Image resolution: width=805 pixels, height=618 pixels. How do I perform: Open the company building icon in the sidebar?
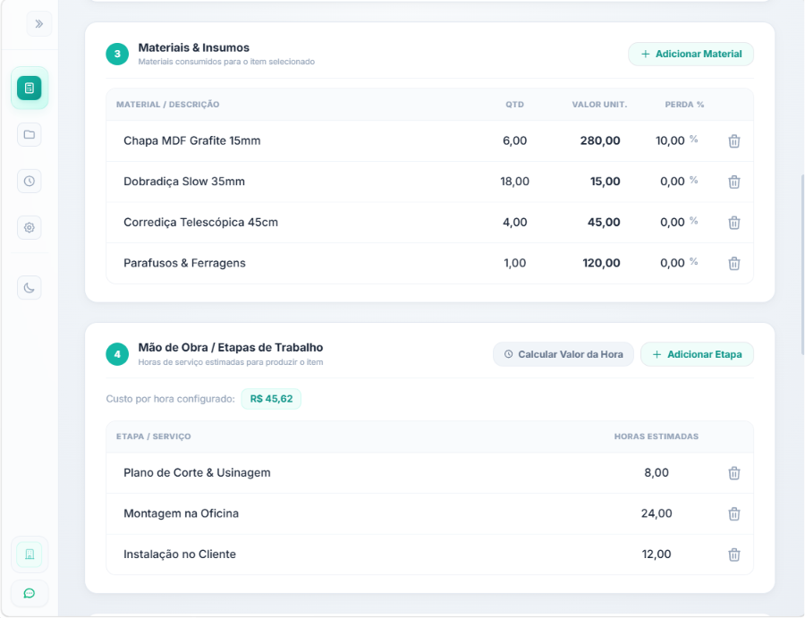coord(30,555)
